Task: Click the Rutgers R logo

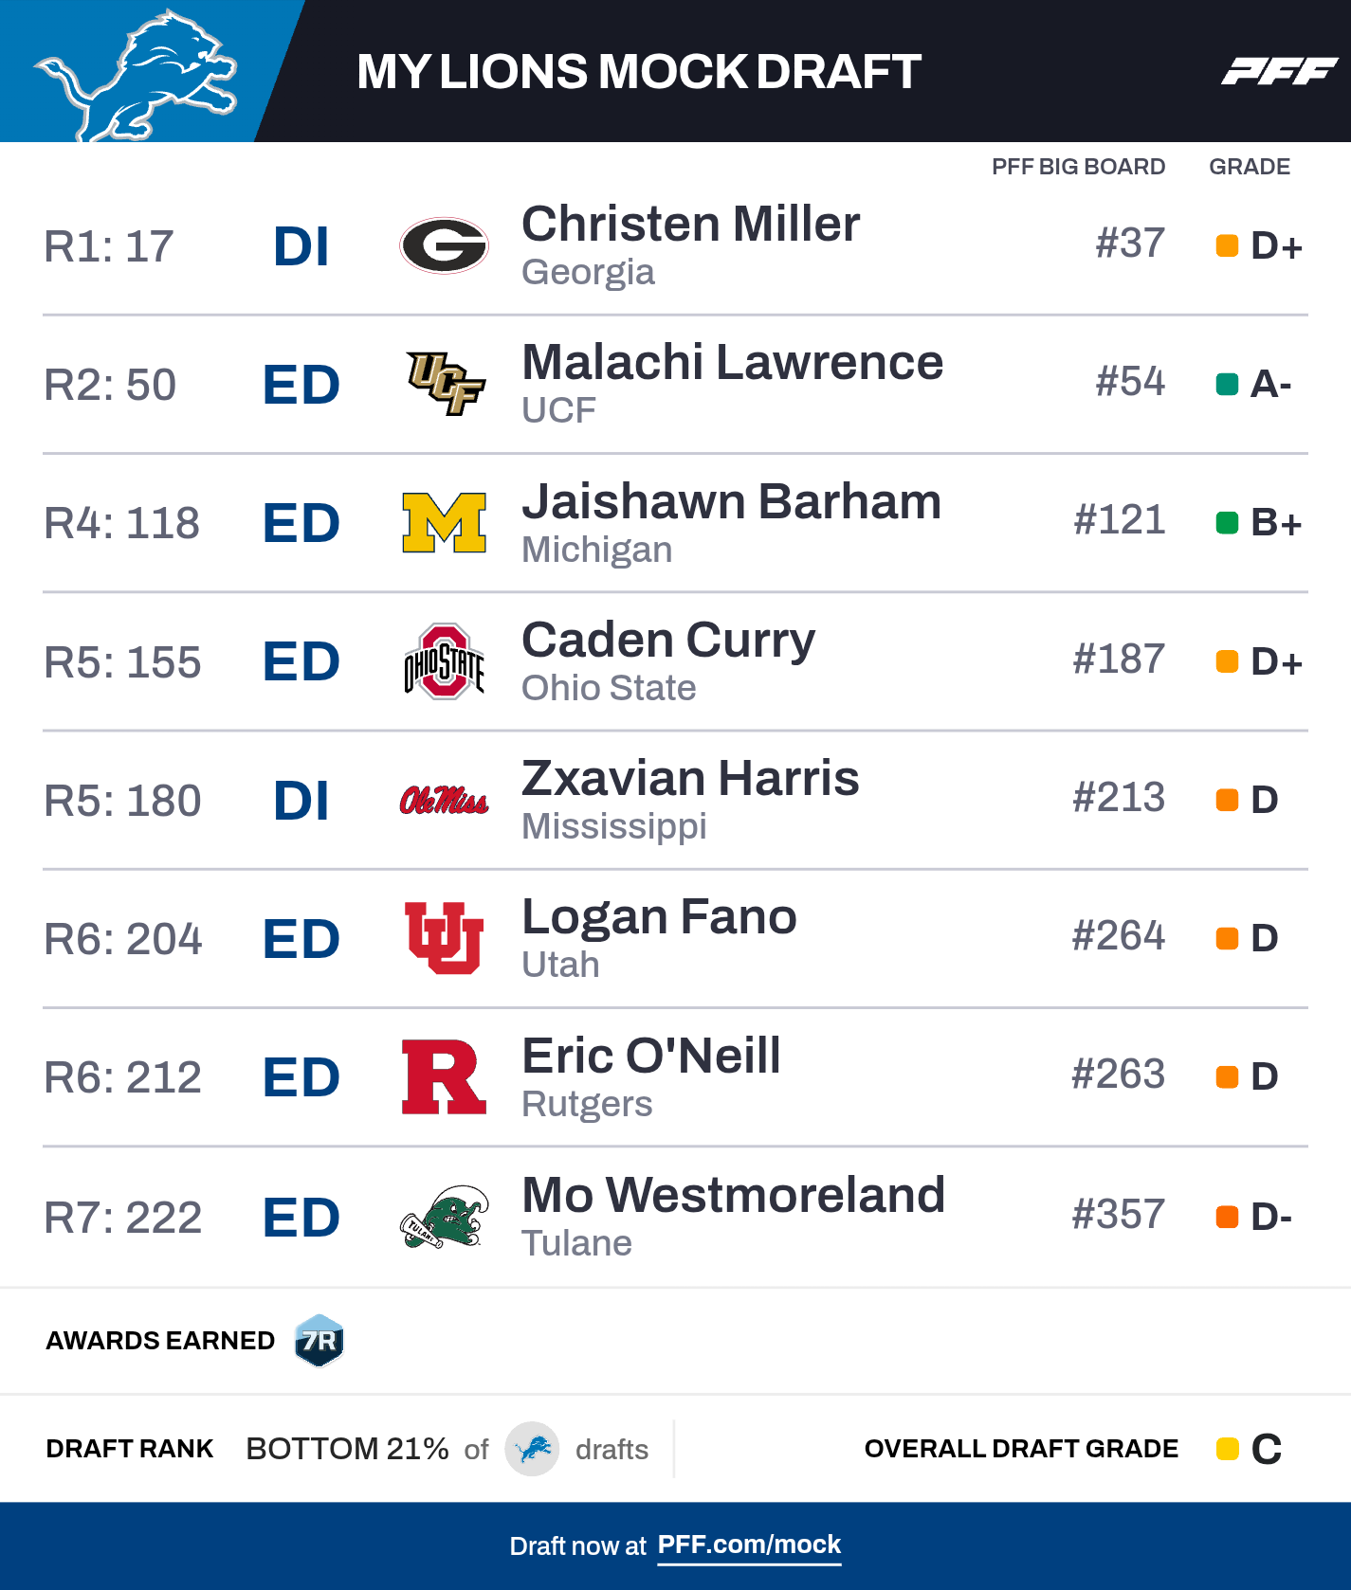Action: 443,1076
